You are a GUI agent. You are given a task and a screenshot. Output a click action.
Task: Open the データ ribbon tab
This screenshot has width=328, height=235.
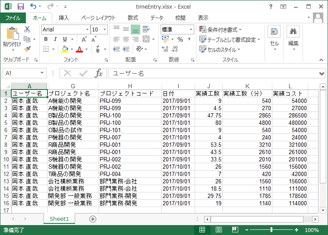(157, 18)
